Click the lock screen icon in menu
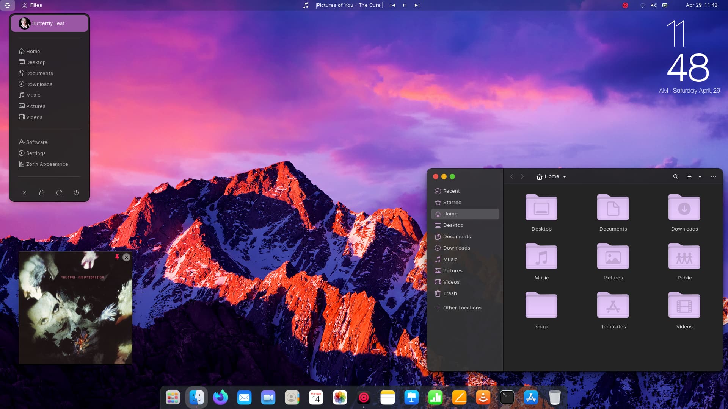The image size is (728, 409). tap(42, 193)
